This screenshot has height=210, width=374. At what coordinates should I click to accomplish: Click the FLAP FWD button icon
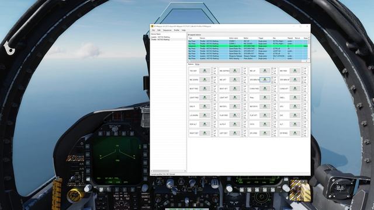(235, 116)
